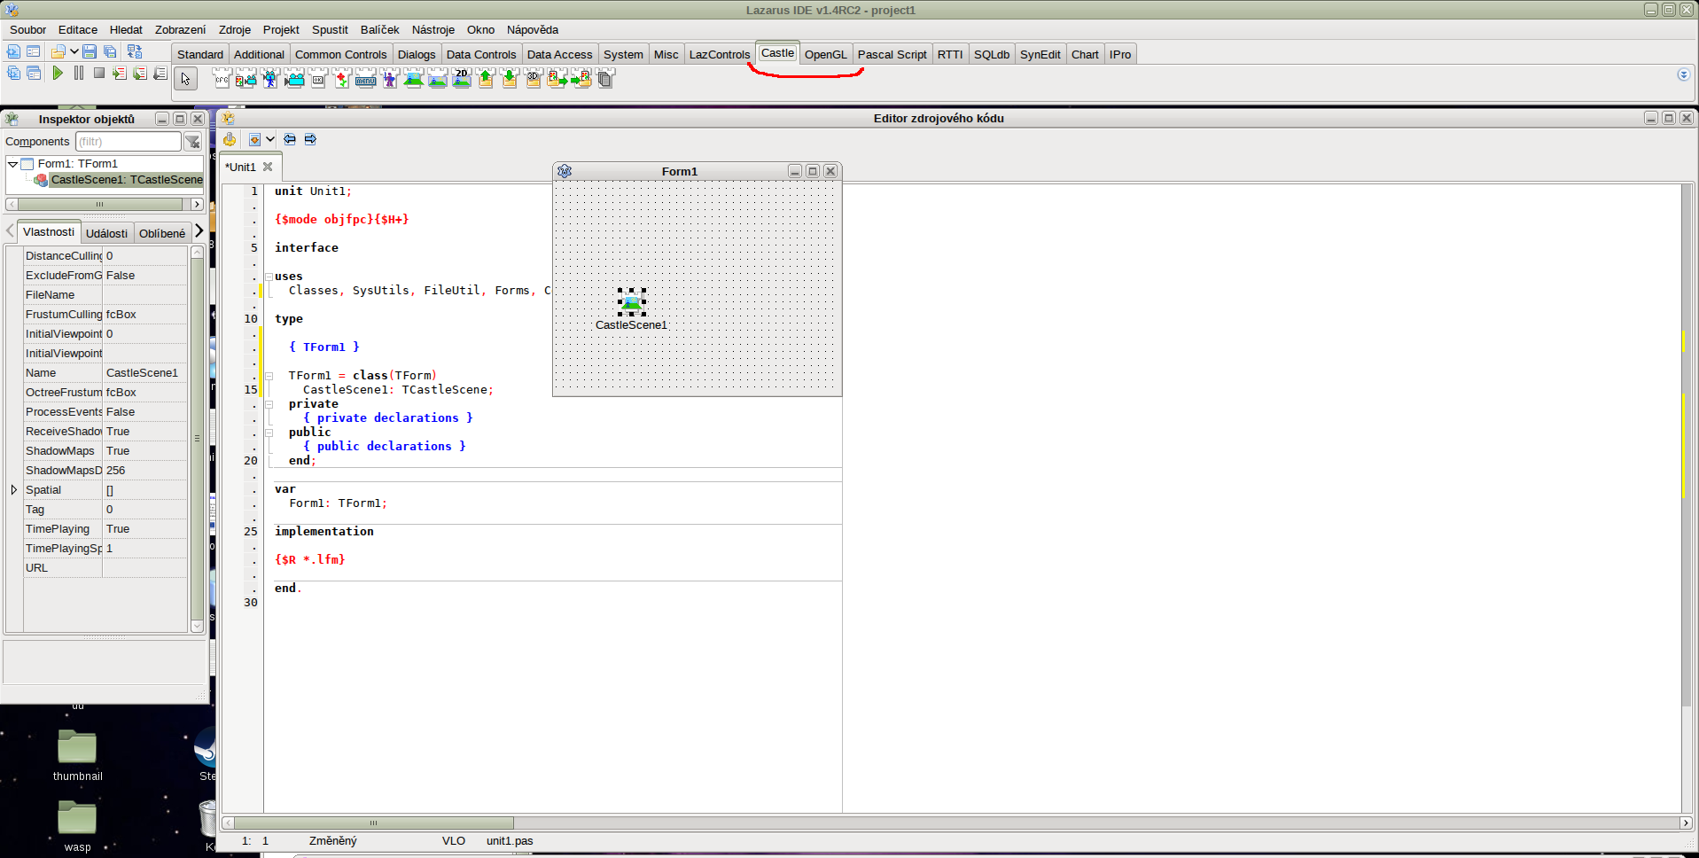Click the Step Over debug icon

(x=140, y=73)
